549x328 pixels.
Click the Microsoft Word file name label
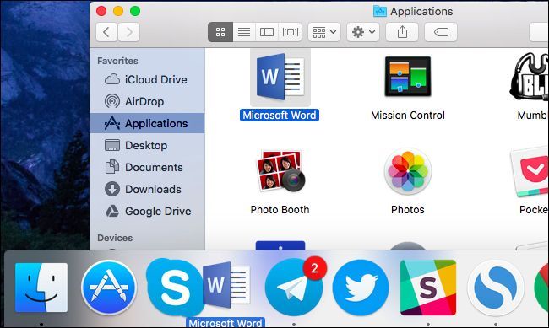point(280,115)
